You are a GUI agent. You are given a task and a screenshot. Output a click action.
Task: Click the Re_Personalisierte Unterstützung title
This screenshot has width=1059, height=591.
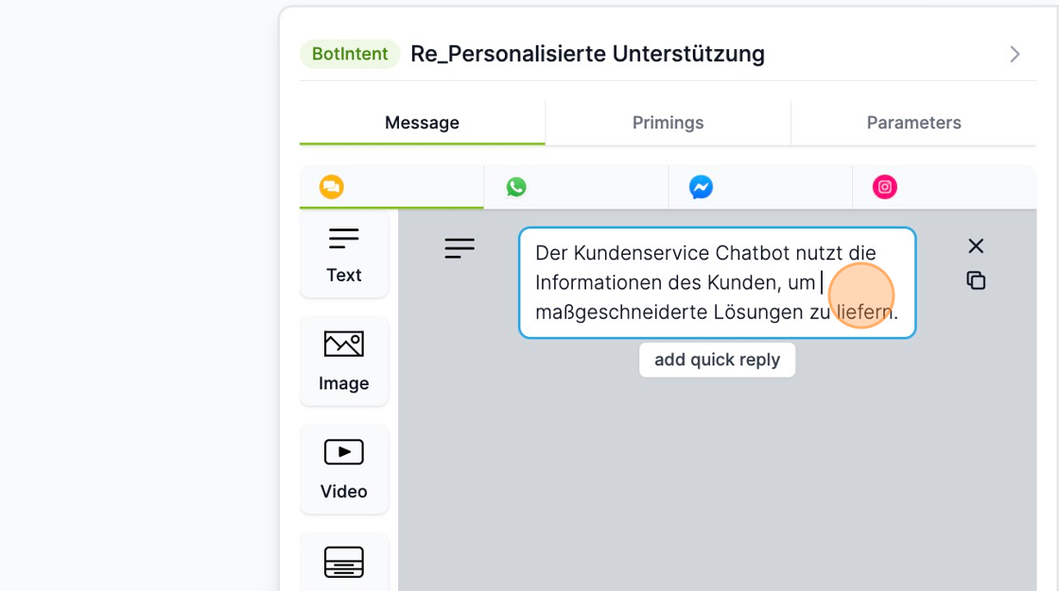[x=587, y=54]
